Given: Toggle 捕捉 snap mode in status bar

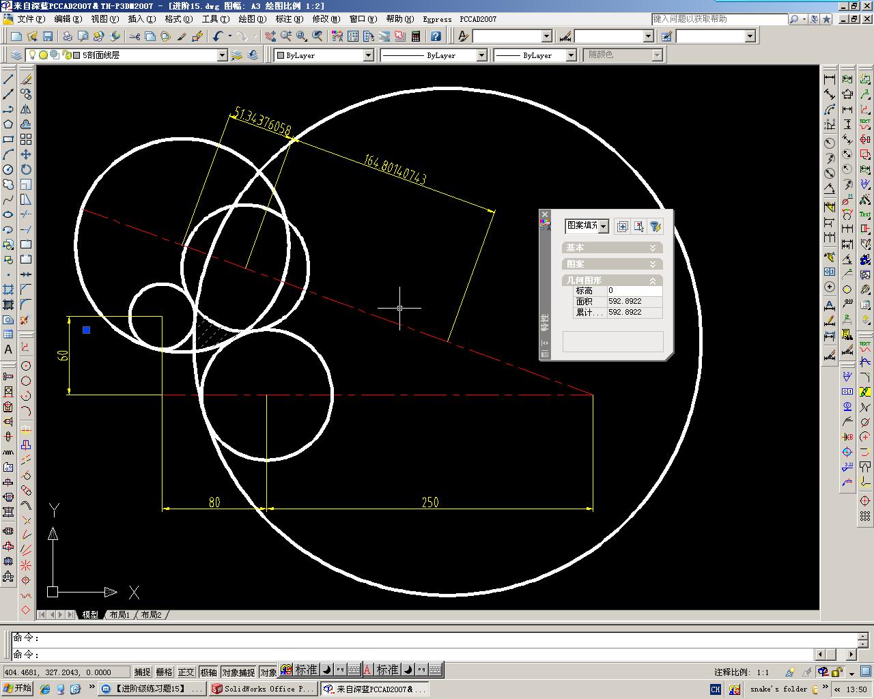Looking at the screenshot, I should coord(142,672).
